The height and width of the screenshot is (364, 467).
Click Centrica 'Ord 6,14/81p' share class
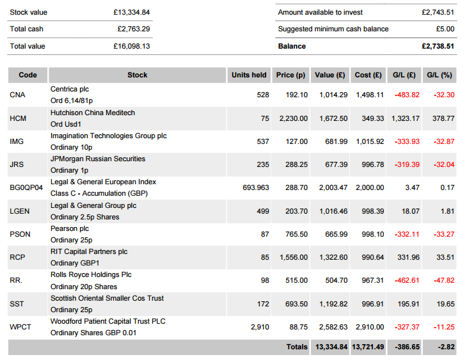pos(72,100)
